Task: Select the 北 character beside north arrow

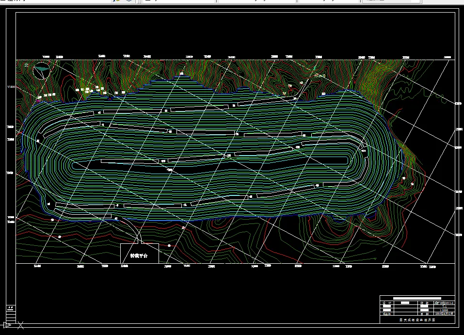Action: tap(27, 65)
